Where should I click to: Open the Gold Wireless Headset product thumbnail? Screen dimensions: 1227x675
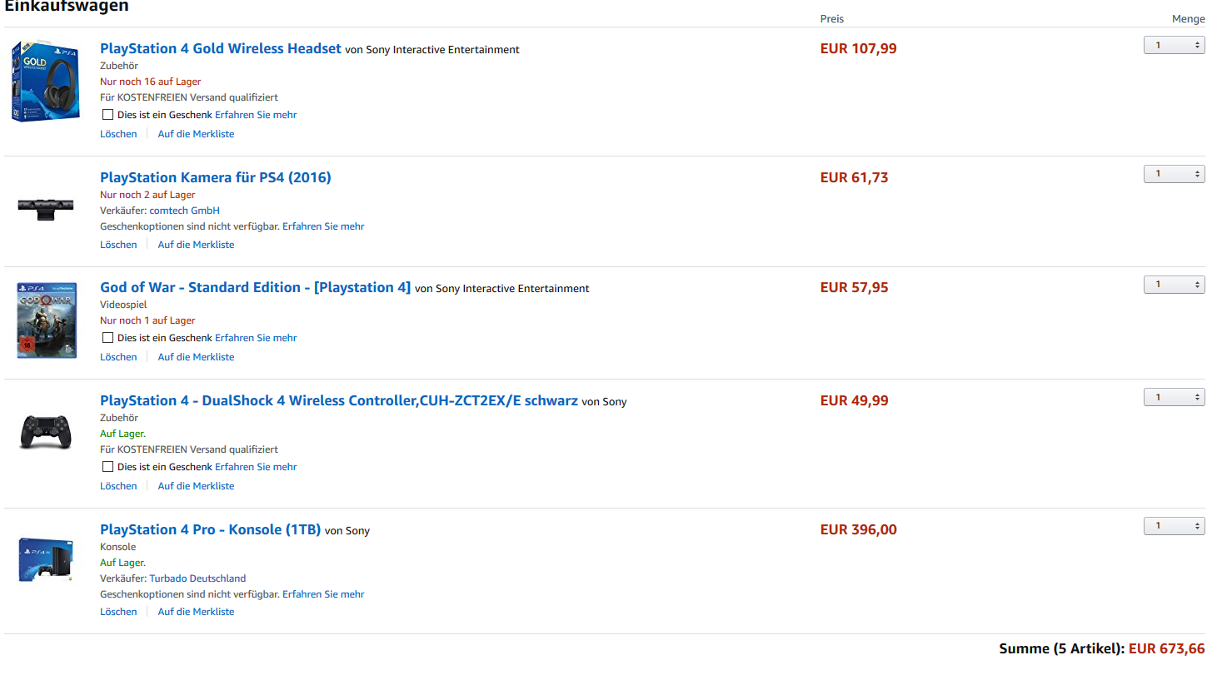point(46,82)
